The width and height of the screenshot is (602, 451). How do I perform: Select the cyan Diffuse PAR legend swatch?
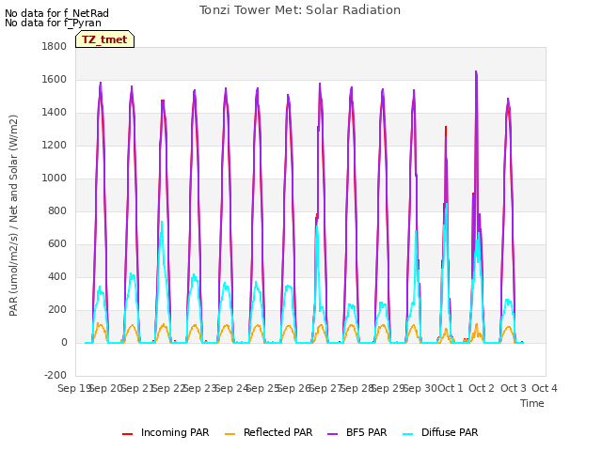pyautogui.click(x=407, y=434)
